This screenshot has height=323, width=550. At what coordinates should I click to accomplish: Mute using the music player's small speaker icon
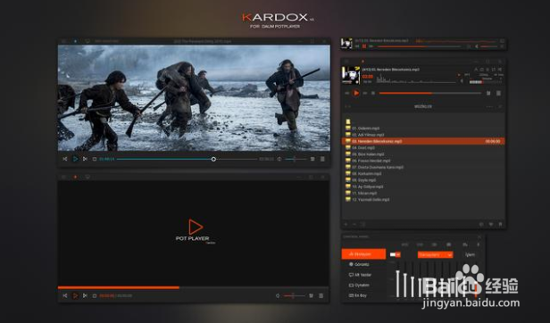pyautogui.click(x=462, y=81)
